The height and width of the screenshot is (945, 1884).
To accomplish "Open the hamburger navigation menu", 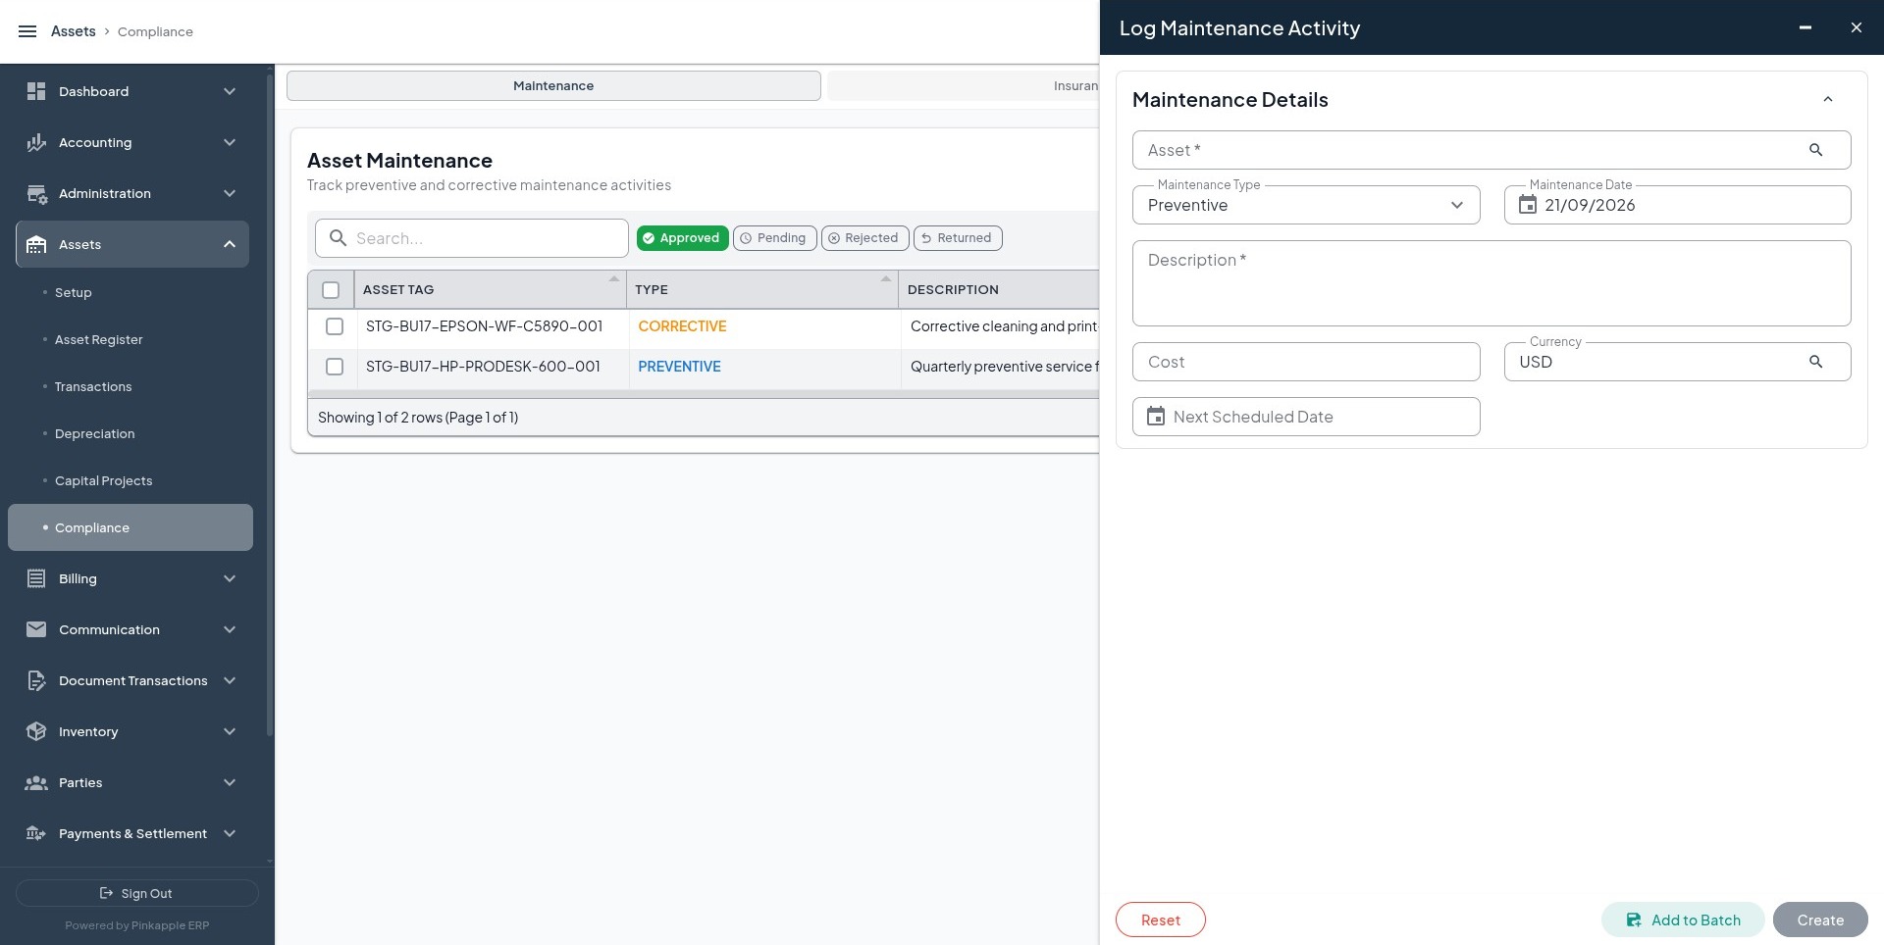I will coord(27,31).
